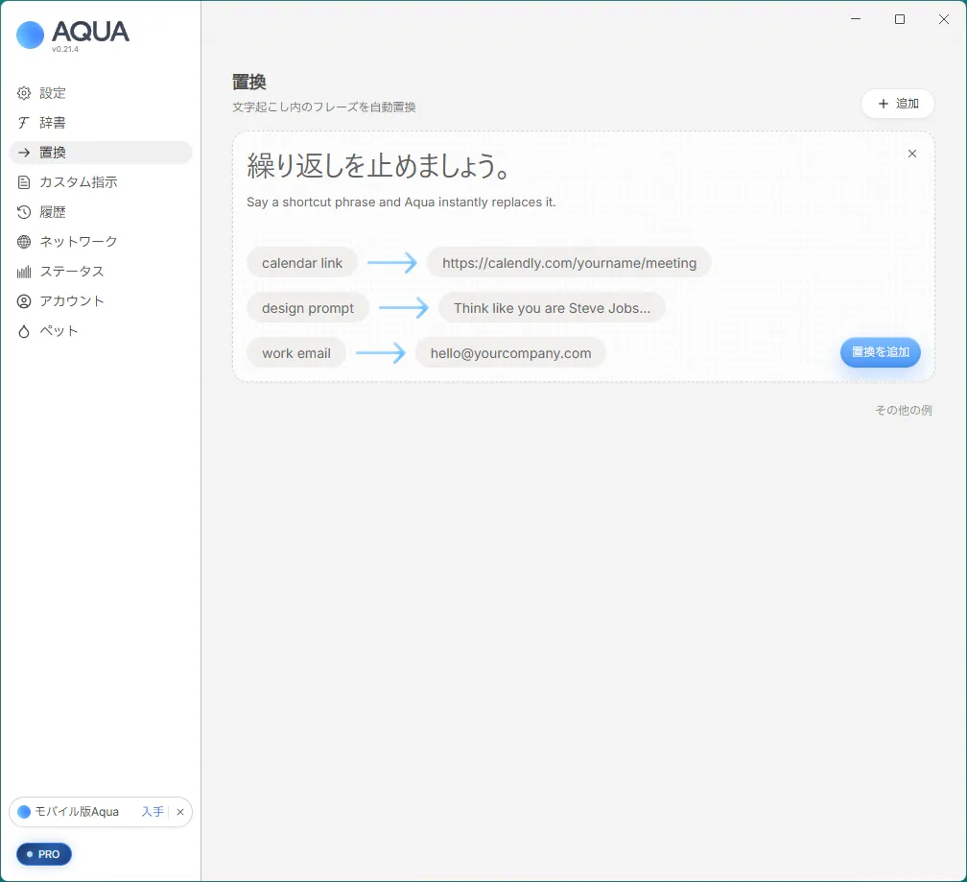Click the 辞書 dictionary icon
Screen dimensions: 967x882
tap(23, 123)
